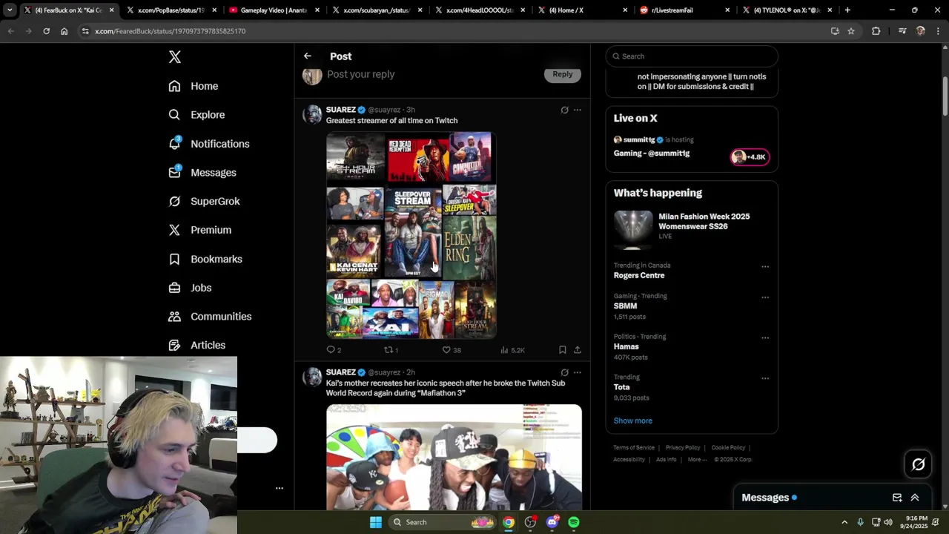Screen dimensions: 949x534
Task: Open floating Grok button
Action: click(918, 464)
